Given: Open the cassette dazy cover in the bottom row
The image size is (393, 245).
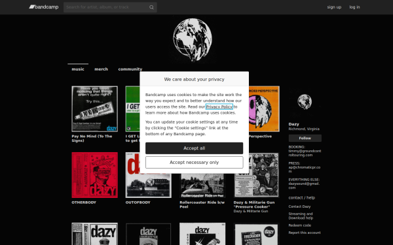Looking at the screenshot, I should pyautogui.click(x=94, y=234).
